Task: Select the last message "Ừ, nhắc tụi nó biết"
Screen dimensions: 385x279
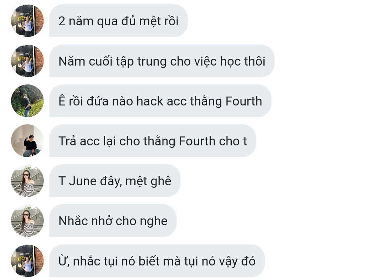Action: tap(157, 261)
